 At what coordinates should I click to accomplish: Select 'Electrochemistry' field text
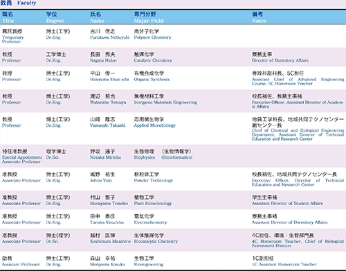click(150, 222)
